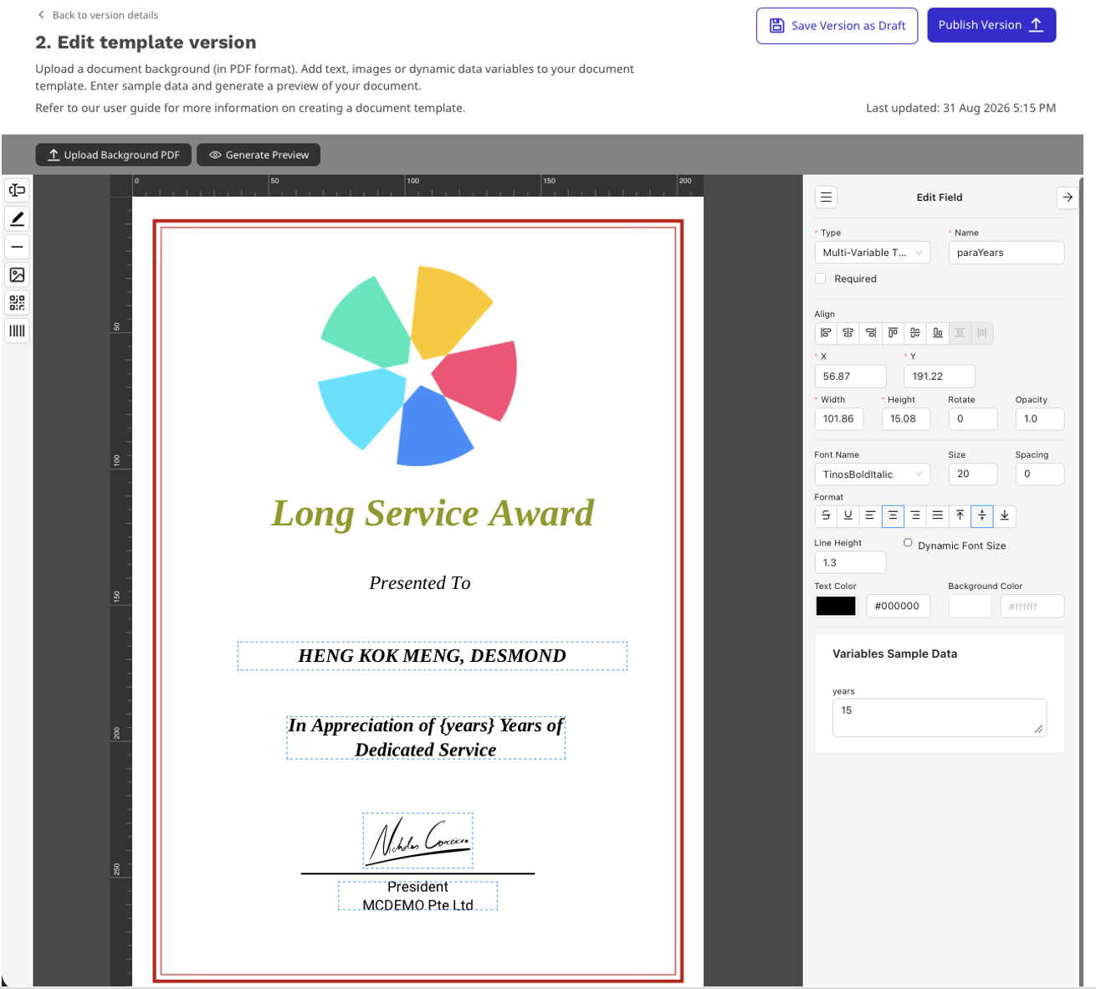Screen dimensions: 1096x989
Task: Select the barcode tool
Action: [17, 331]
